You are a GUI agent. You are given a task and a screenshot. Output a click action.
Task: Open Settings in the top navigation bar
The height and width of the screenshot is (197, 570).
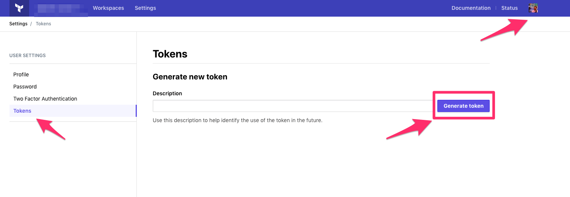pos(145,8)
